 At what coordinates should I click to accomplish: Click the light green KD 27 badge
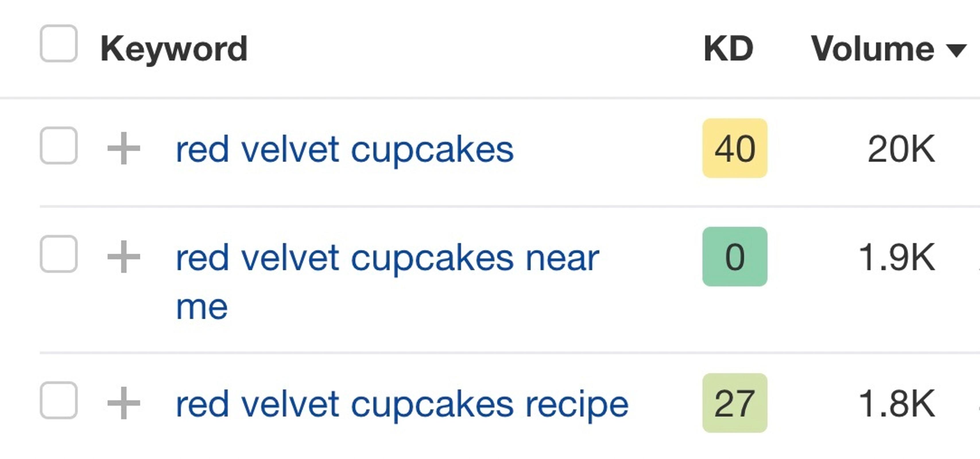pos(735,403)
